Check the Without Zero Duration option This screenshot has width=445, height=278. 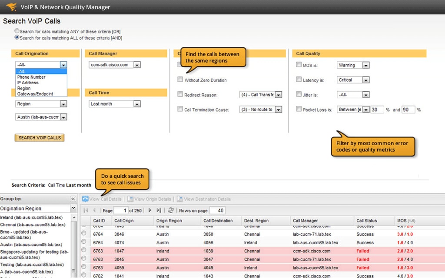180,79
